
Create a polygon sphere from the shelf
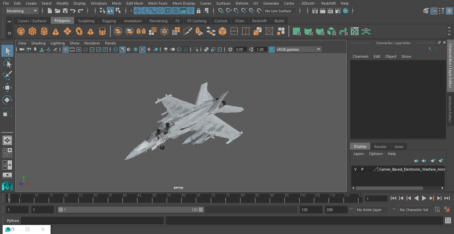[21, 32]
